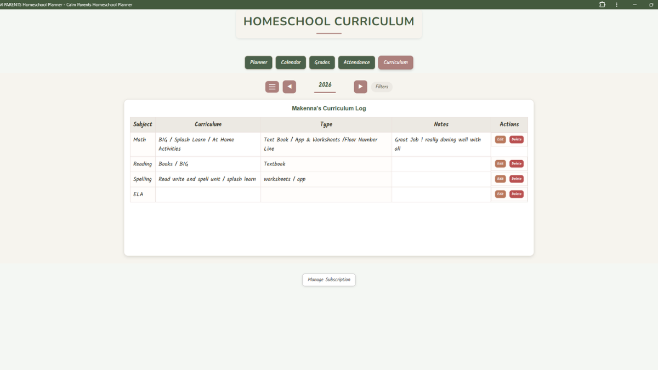Image resolution: width=658 pixels, height=370 pixels.
Task: Switch to the Calendar tab
Action: (291, 62)
